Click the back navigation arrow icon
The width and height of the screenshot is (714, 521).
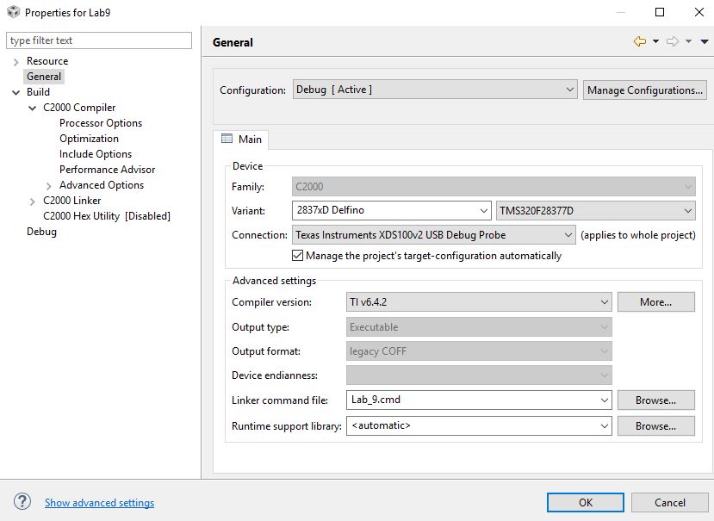pos(639,41)
